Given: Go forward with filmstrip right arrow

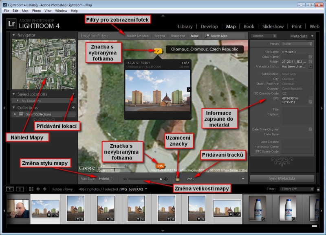Looking at the screenshot, I should [x=45, y=189].
